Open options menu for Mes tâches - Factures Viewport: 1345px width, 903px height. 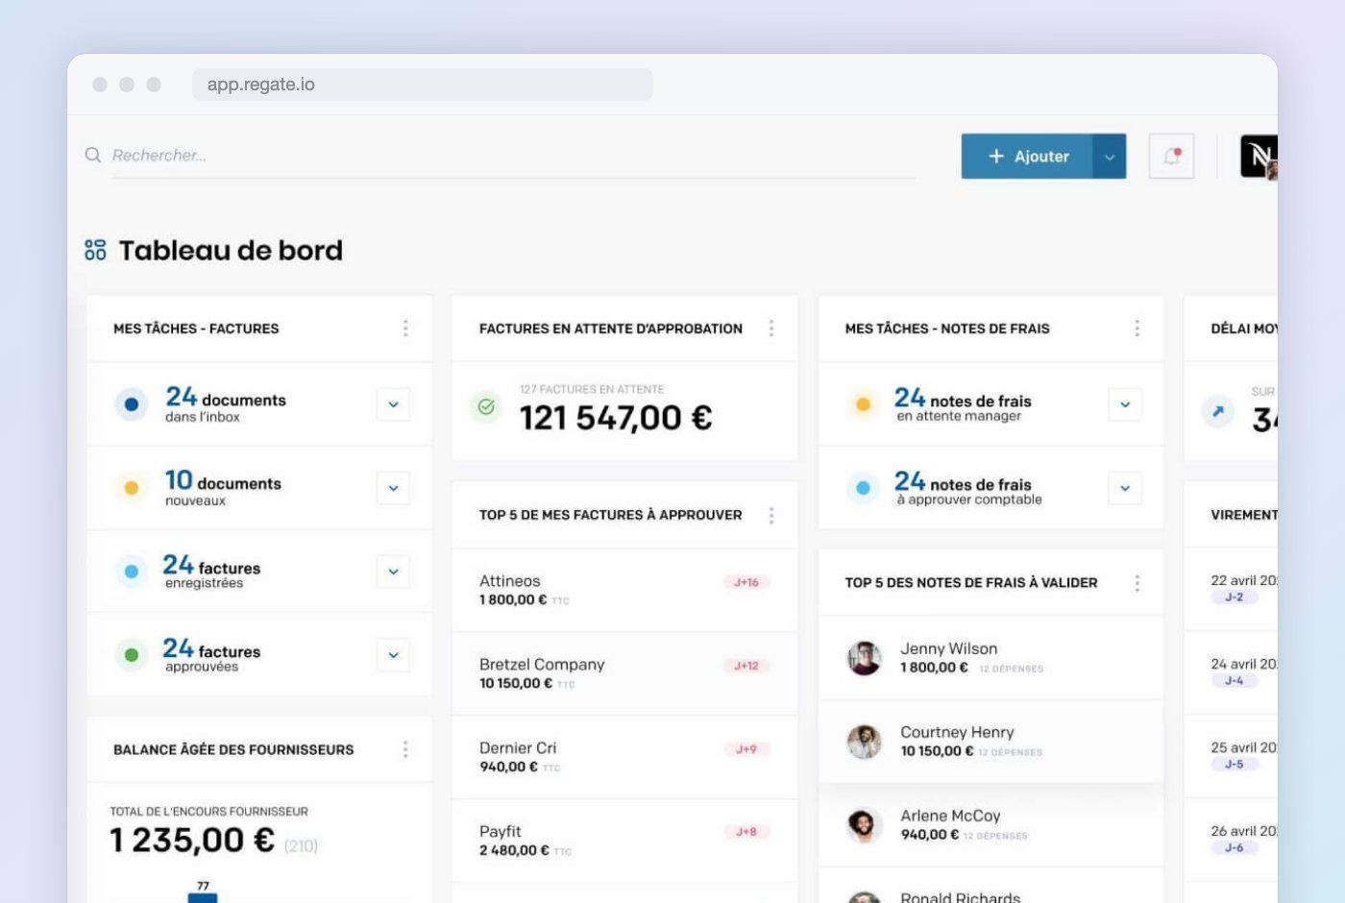point(405,329)
